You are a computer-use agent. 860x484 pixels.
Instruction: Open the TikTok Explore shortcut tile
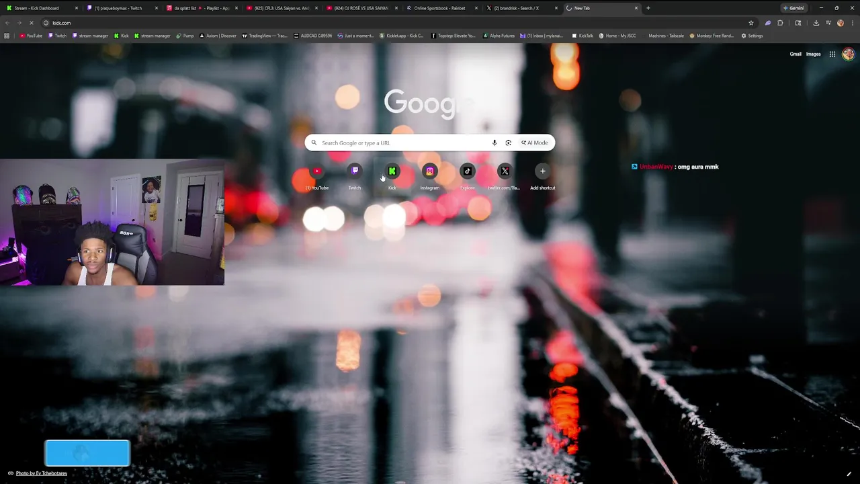click(x=468, y=177)
